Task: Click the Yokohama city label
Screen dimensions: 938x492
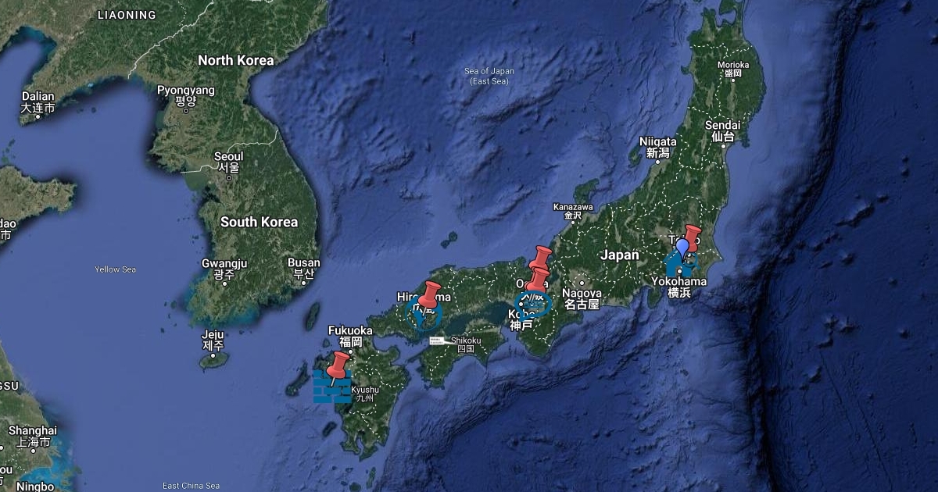Action: 679,286
